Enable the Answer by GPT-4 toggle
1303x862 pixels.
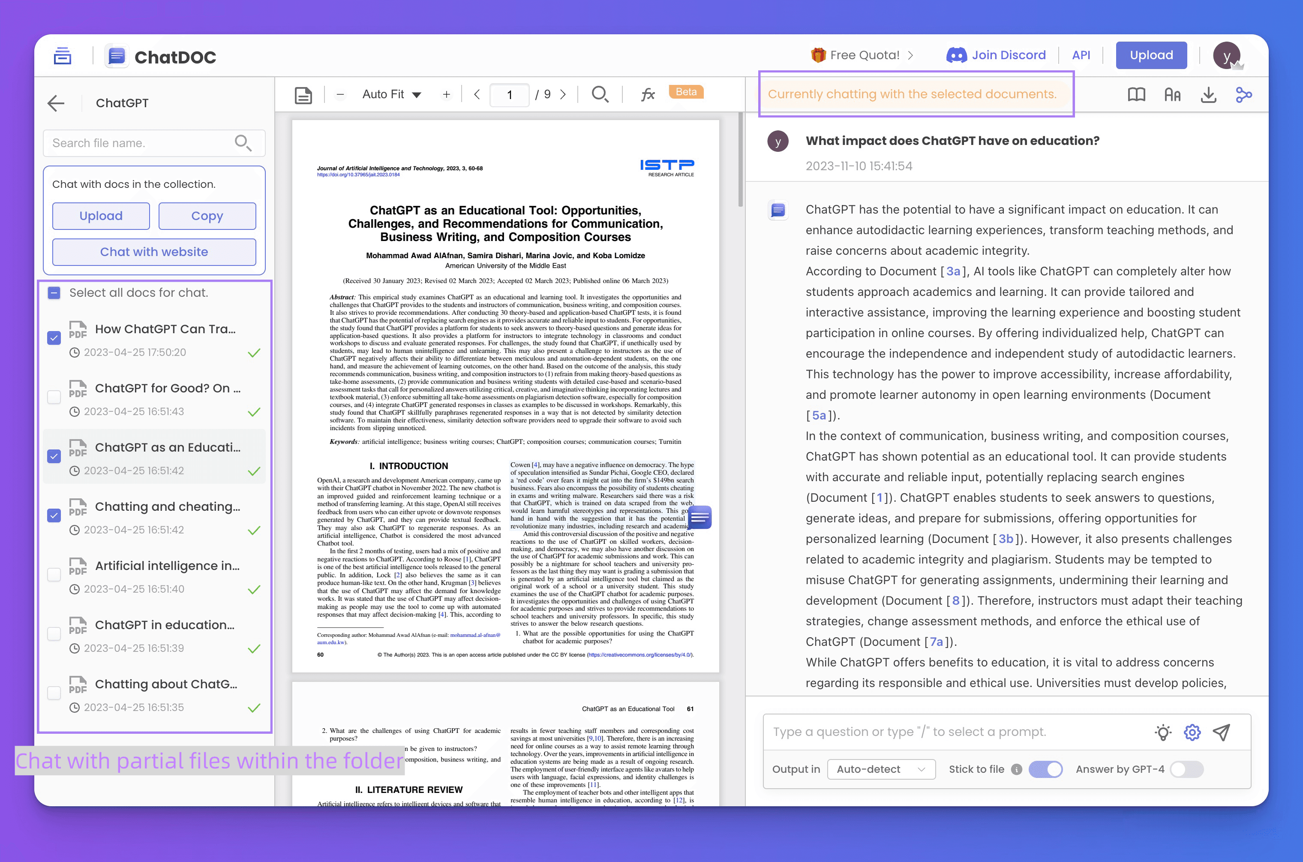pyautogui.click(x=1186, y=769)
